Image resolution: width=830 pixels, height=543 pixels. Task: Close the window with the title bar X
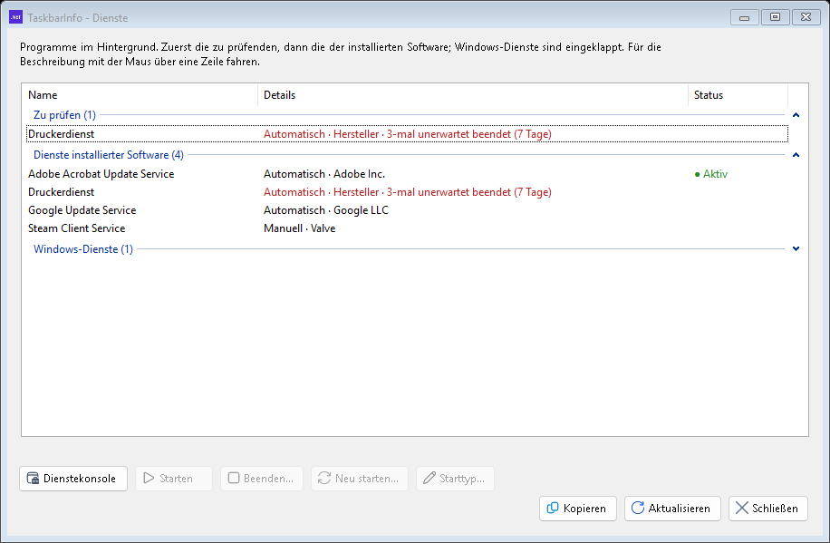coord(806,17)
